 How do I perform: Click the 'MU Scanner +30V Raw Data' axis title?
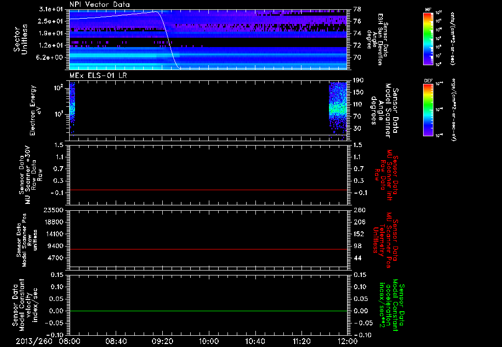point(31,175)
